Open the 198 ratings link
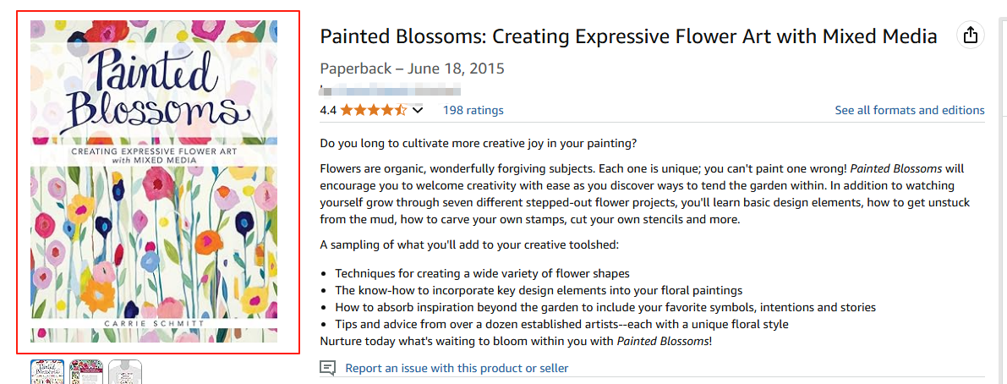This screenshot has height=384, width=1007. click(473, 110)
